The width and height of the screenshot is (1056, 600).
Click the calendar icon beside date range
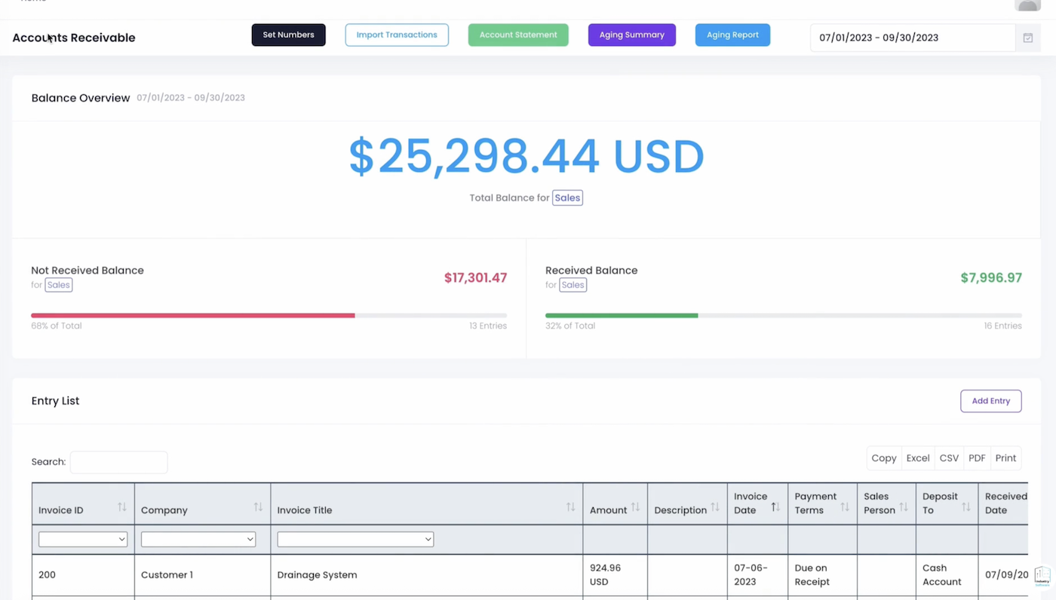tap(1027, 38)
